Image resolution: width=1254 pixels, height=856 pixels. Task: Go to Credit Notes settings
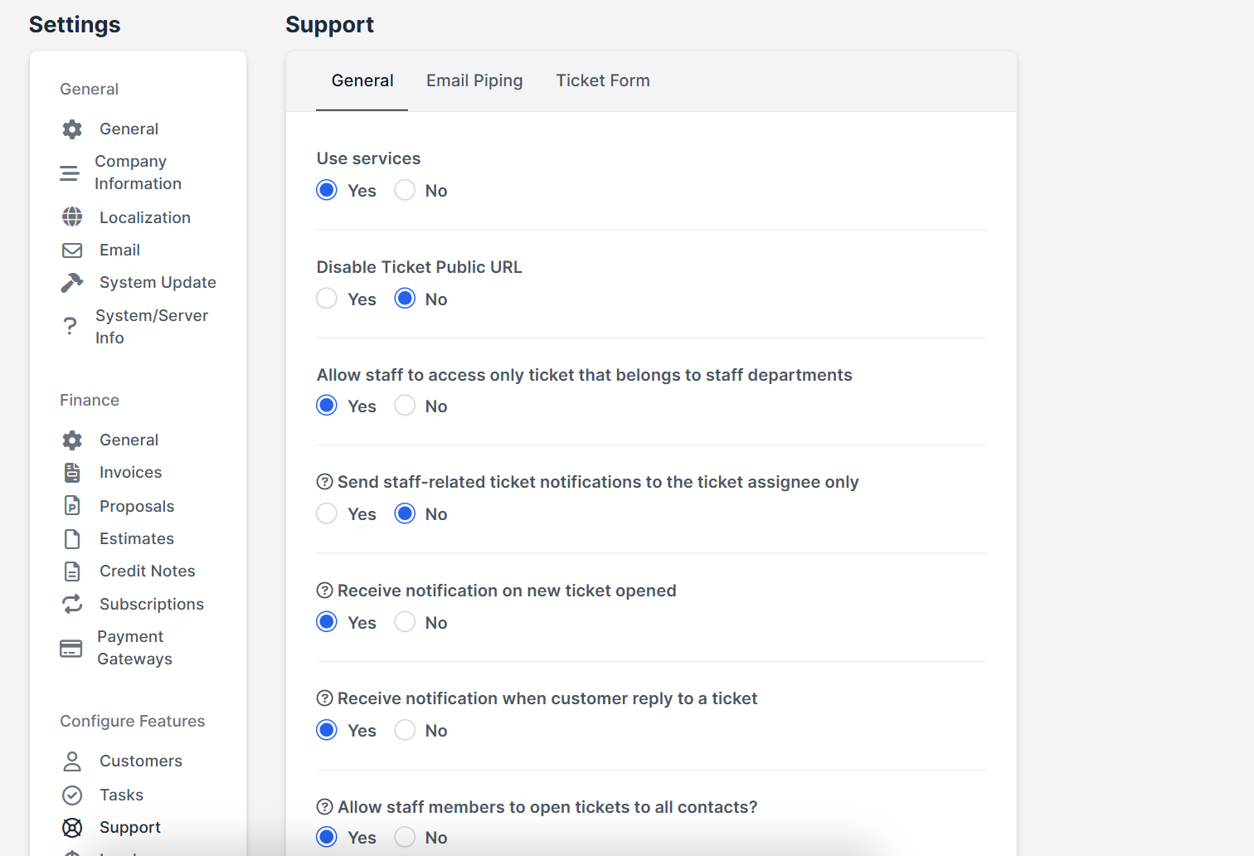(147, 571)
